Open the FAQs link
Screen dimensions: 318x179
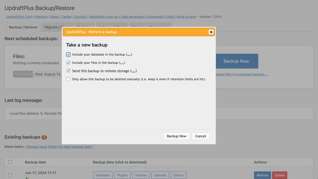point(170,17)
